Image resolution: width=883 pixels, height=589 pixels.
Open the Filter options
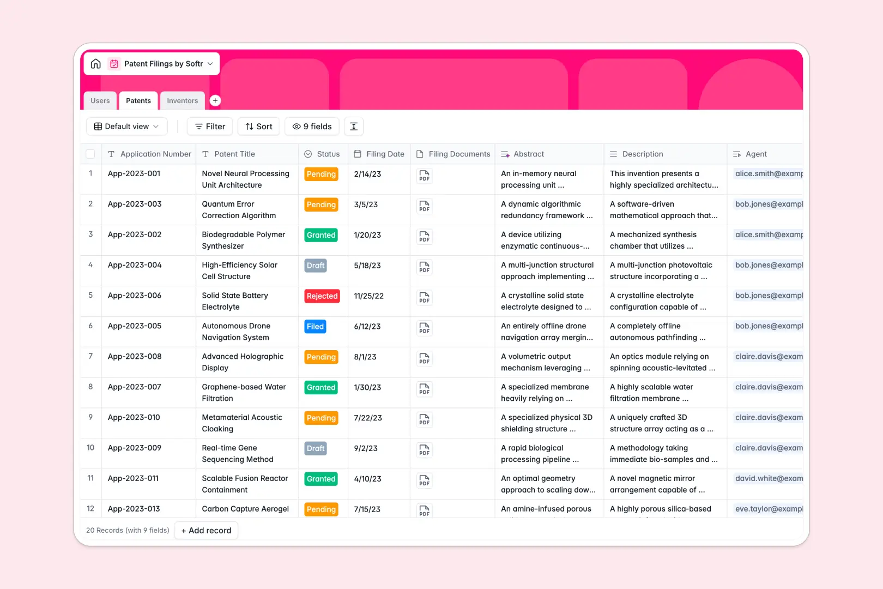click(x=209, y=126)
